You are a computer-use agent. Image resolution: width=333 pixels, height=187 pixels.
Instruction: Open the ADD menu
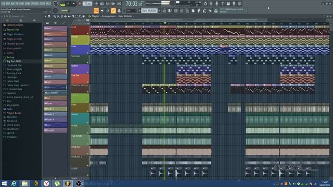(x=12, y=4)
